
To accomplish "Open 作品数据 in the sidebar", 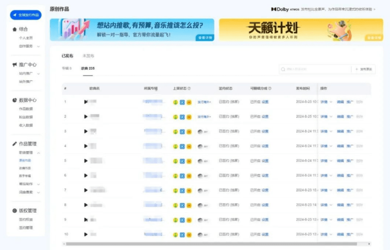I will pyautogui.click(x=26, y=109).
